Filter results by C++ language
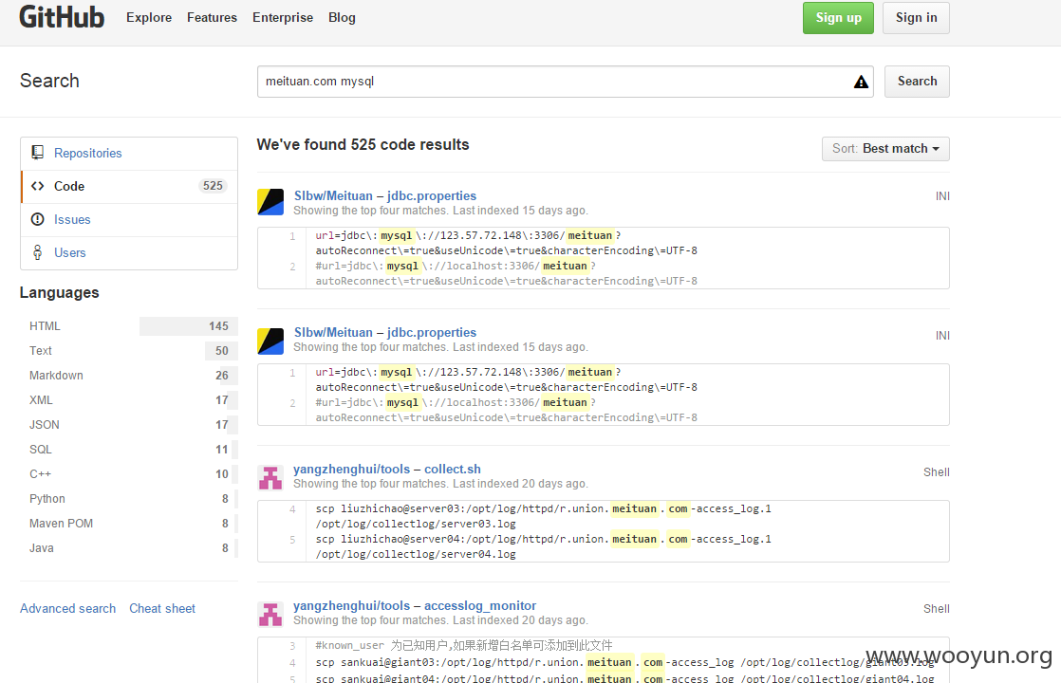The height and width of the screenshot is (683, 1061). coord(129,474)
